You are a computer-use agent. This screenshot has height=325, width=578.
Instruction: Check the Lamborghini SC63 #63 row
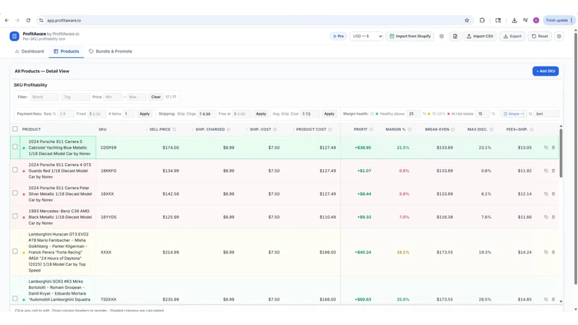point(15,298)
